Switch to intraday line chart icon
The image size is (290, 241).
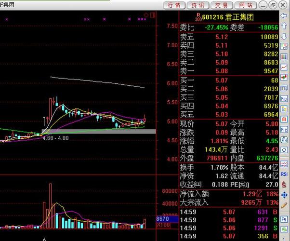coord(284,67)
